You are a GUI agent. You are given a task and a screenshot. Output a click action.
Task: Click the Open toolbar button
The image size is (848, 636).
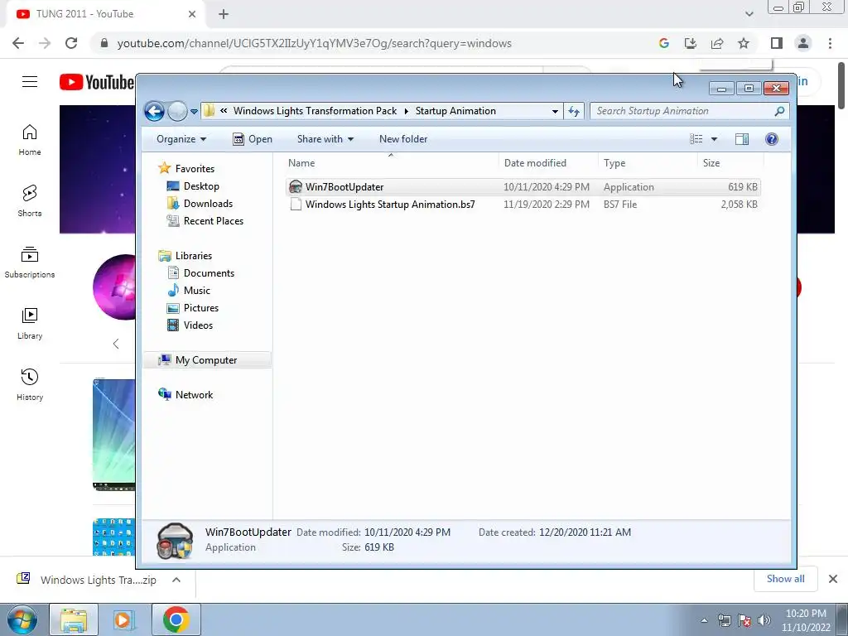(x=253, y=139)
